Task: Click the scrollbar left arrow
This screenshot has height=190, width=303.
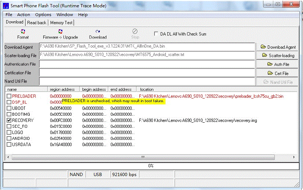Action: click(8, 157)
